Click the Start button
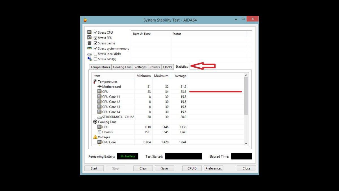 pos(94,168)
